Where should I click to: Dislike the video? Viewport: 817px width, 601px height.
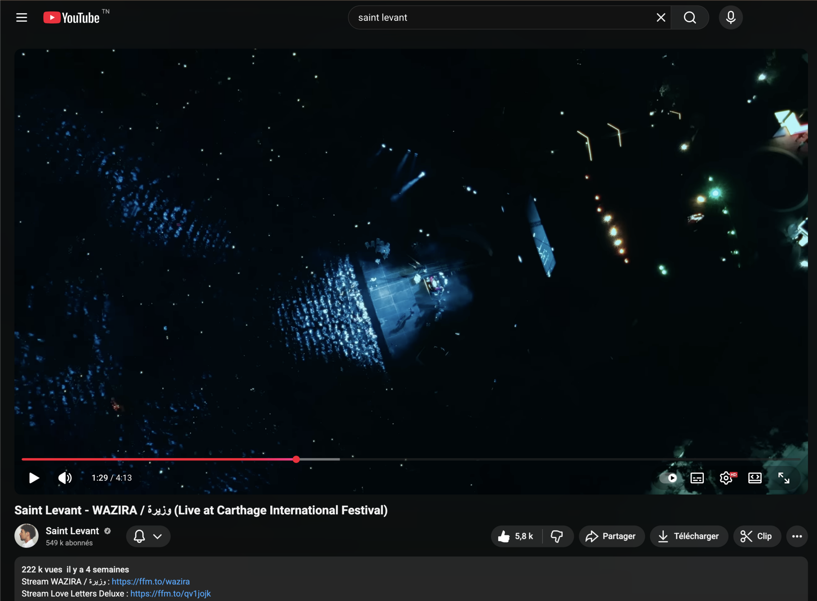(557, 536)
